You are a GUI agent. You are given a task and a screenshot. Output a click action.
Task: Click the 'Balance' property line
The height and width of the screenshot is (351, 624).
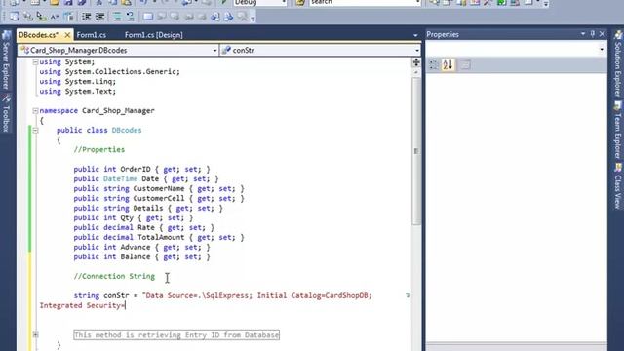pos(141,256)
